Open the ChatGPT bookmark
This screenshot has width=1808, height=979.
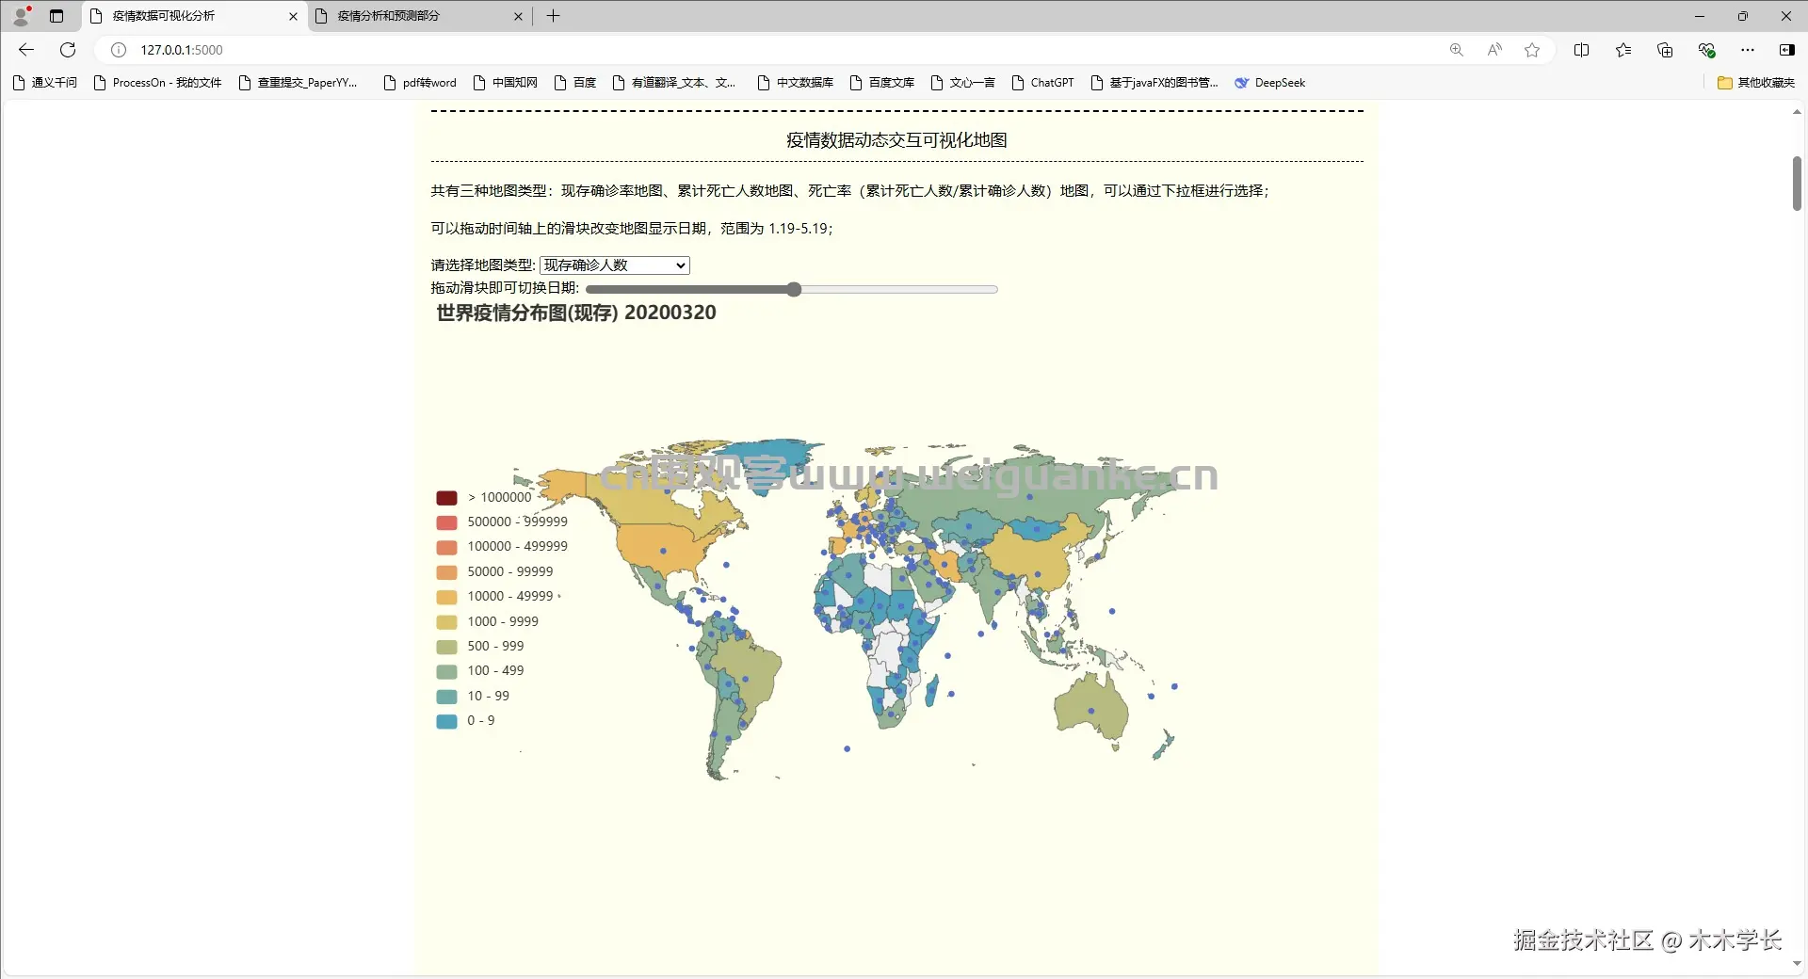tap(1042, 83)
